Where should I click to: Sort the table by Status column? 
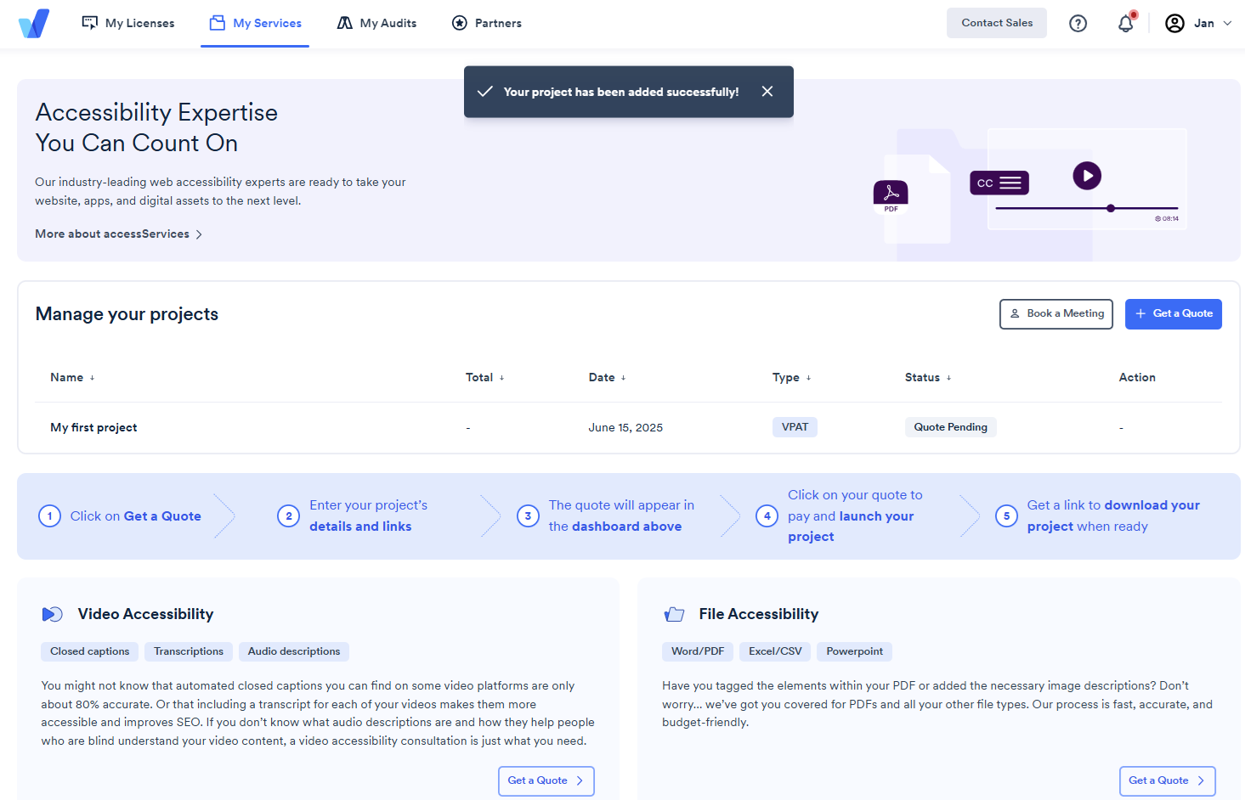coord(928,377)
